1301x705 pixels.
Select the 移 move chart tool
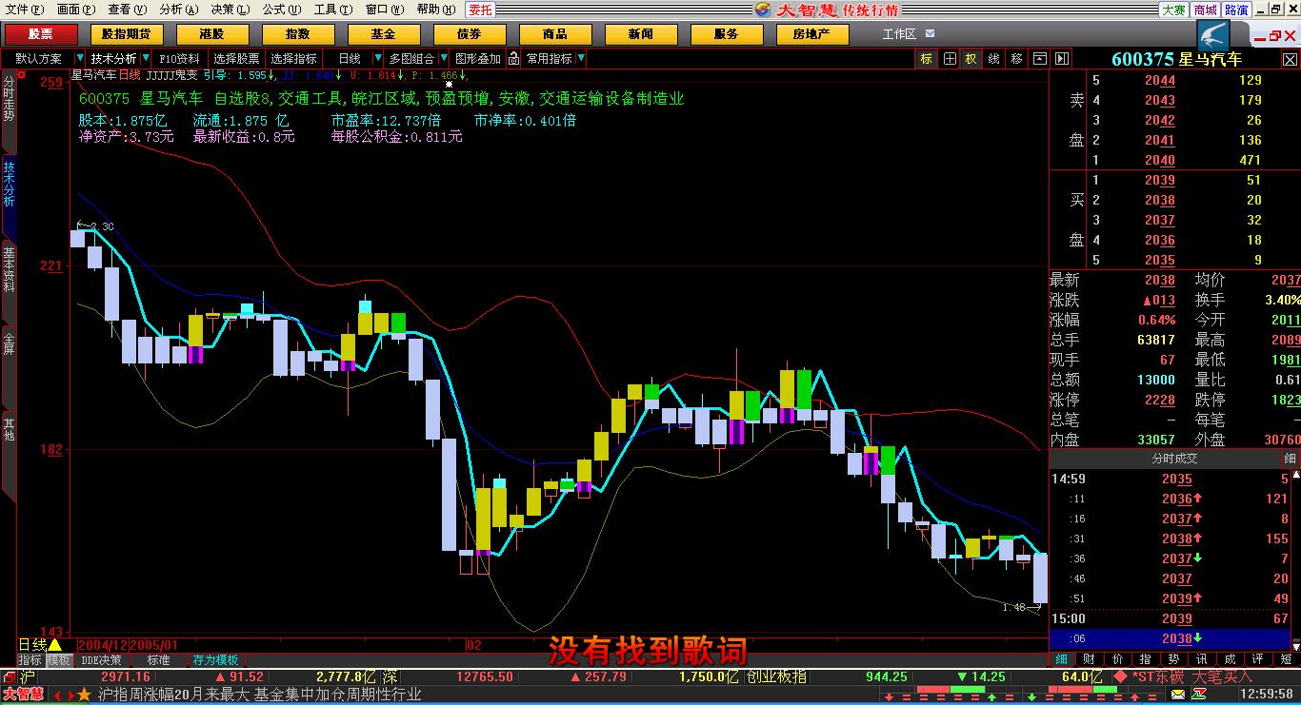point(1016,59)
